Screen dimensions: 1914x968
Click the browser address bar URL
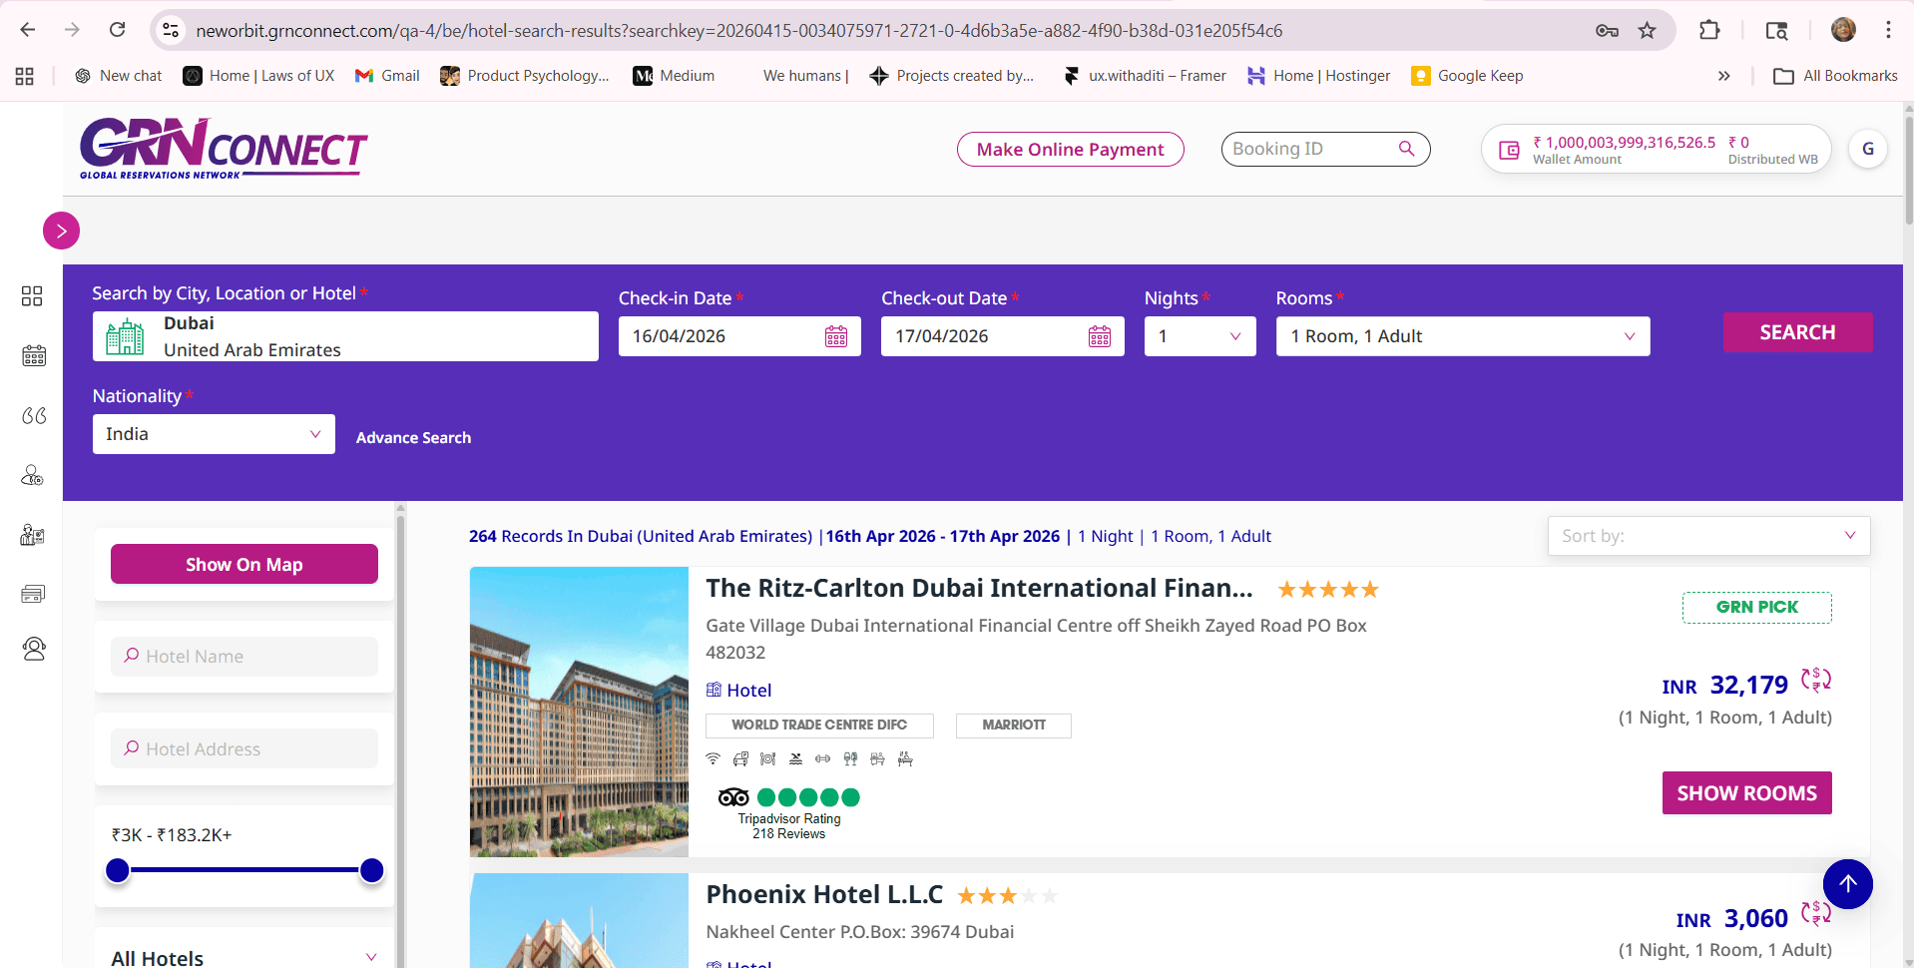point(738,30)
